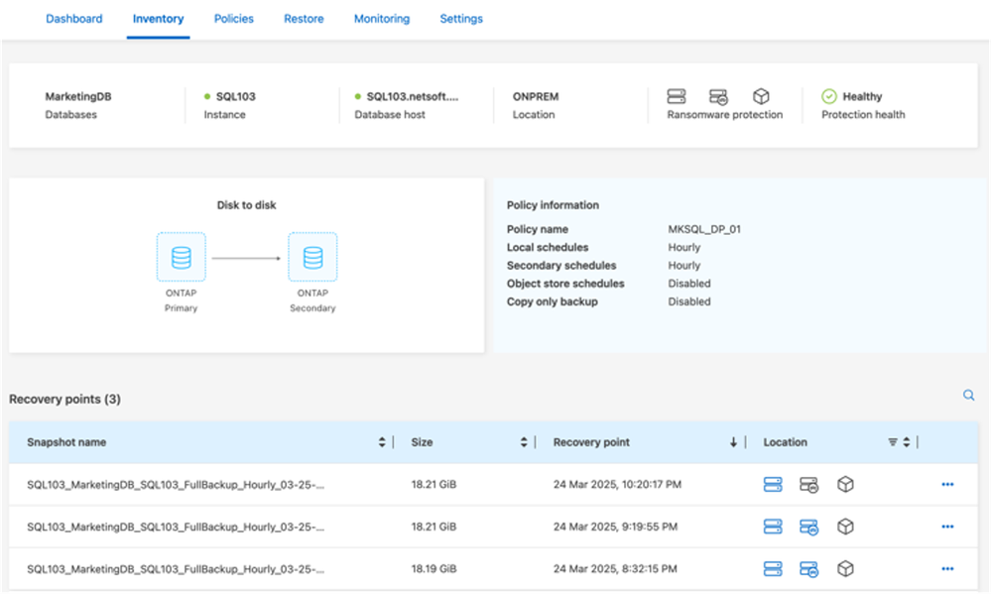
Task: Click the SQL103.netsoft database host name
Action: point(413,96)
